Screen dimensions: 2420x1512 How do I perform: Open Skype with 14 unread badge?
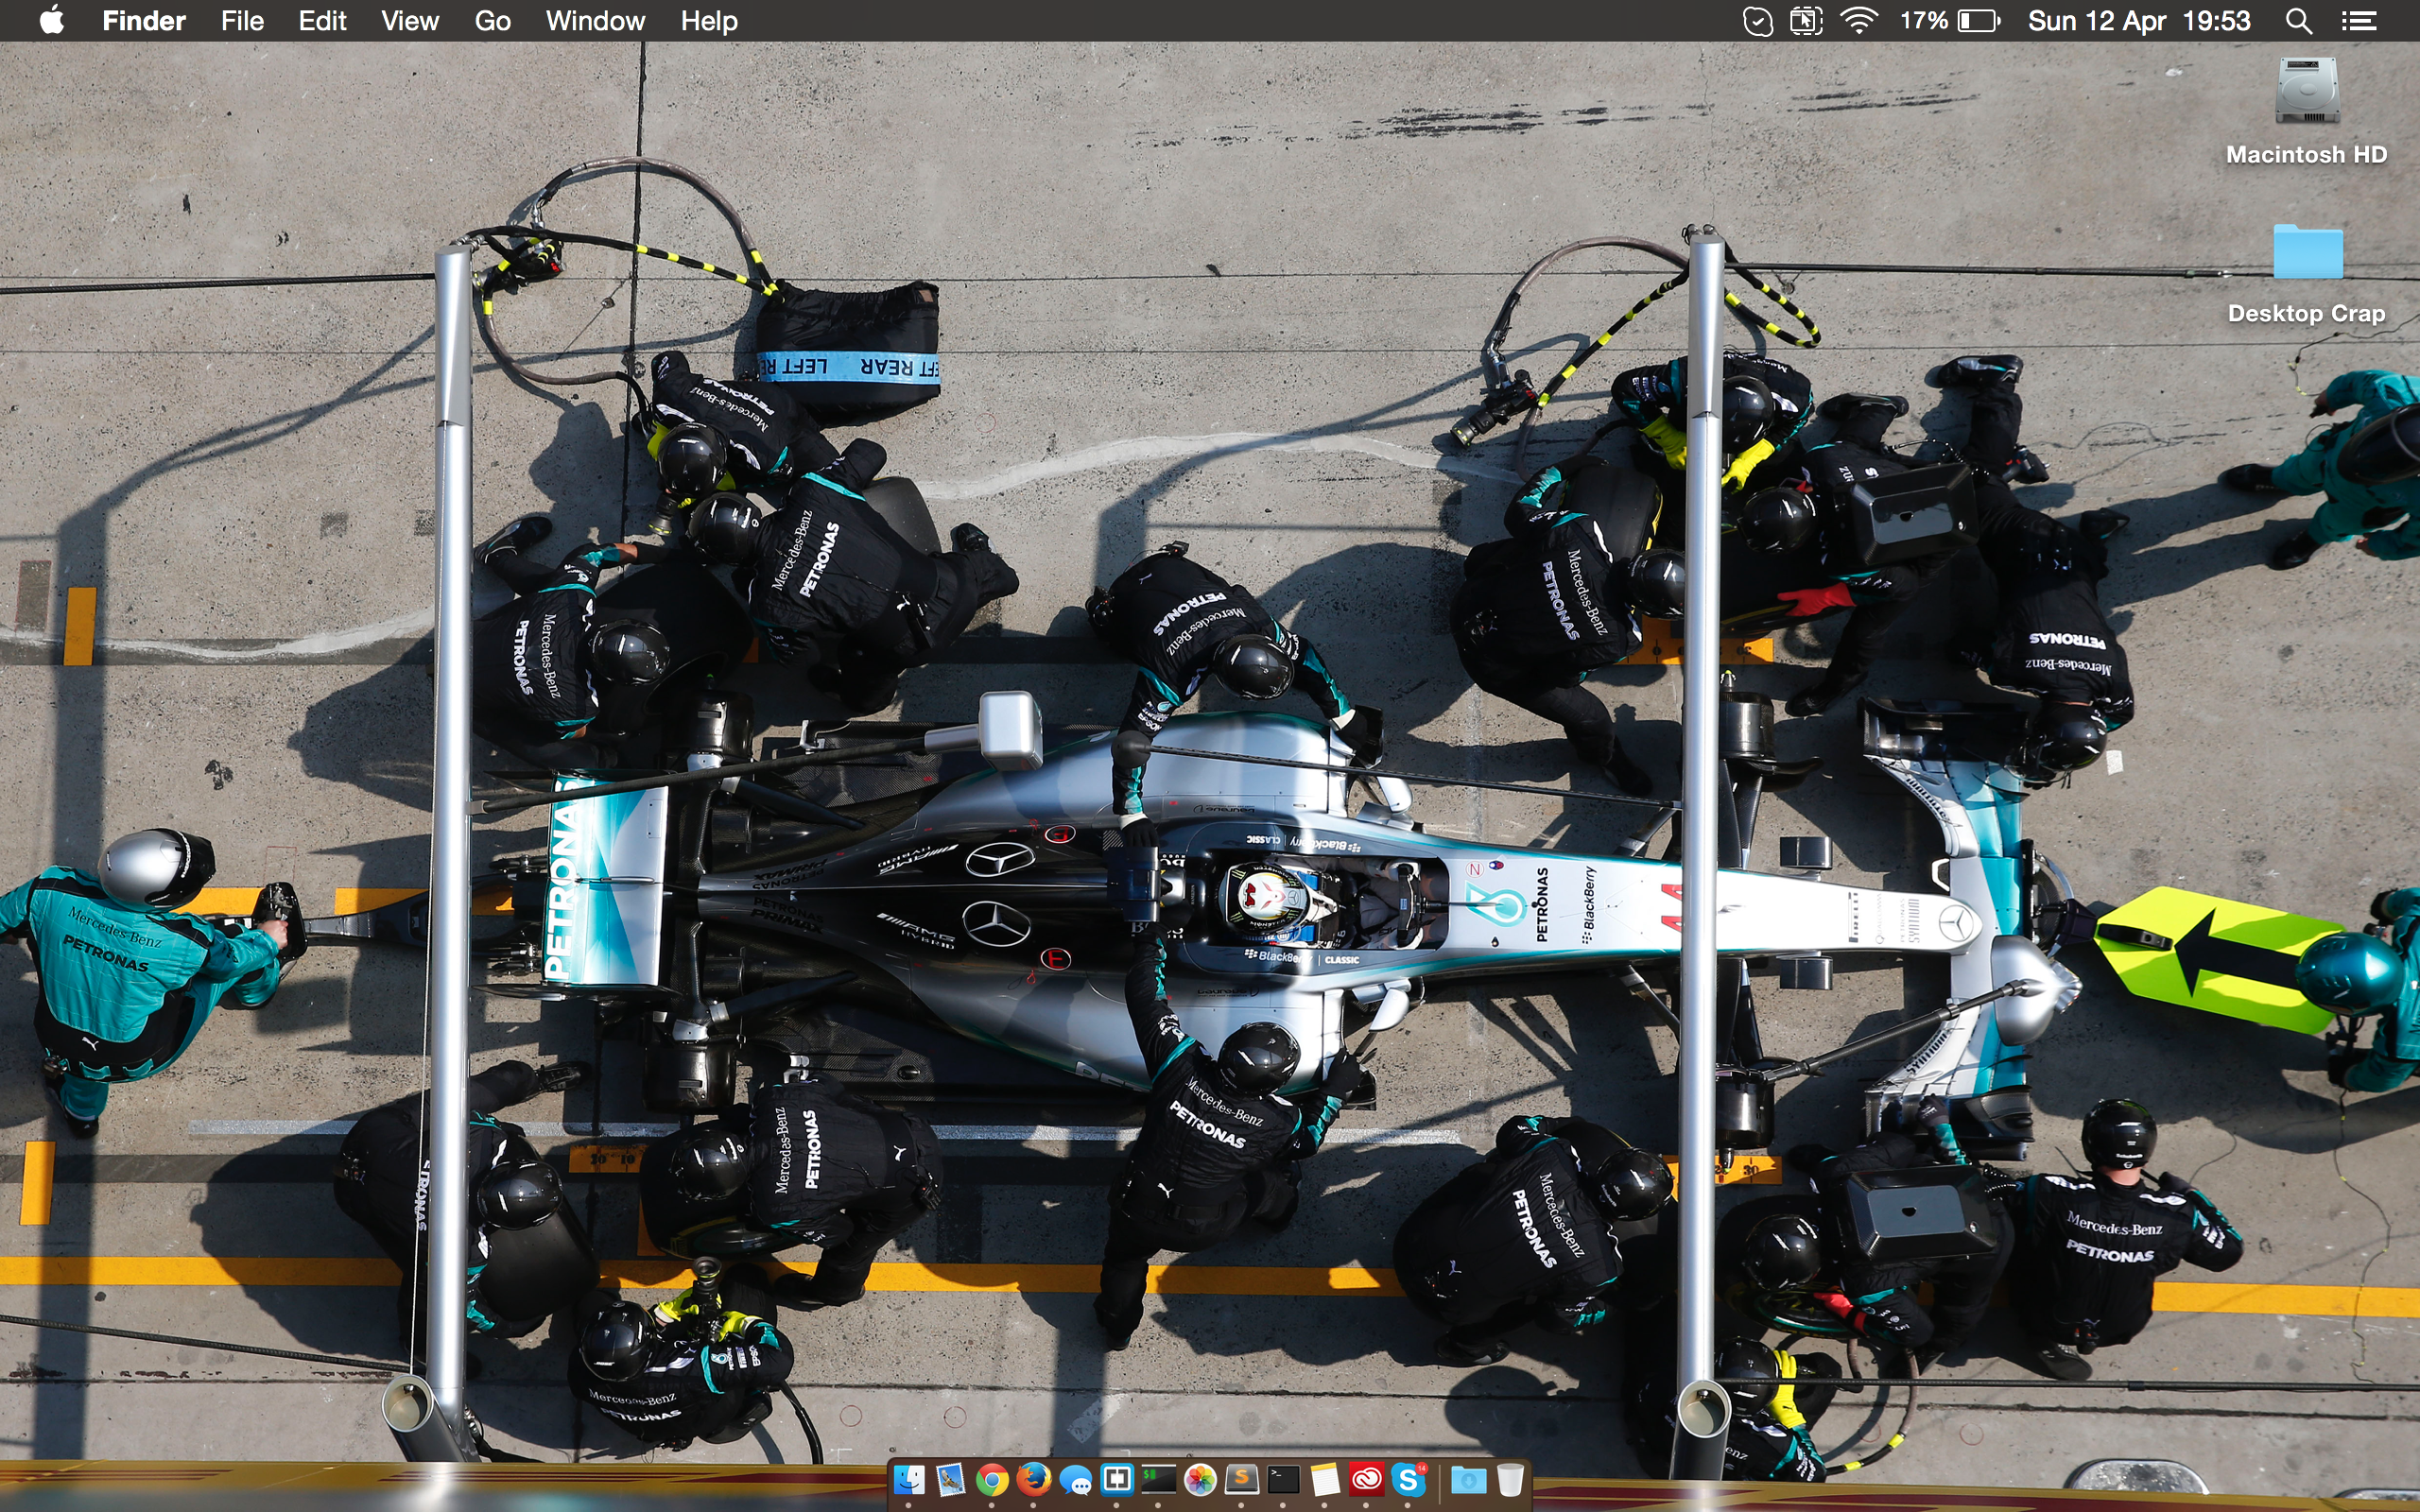click(x=1408, y=1479)
